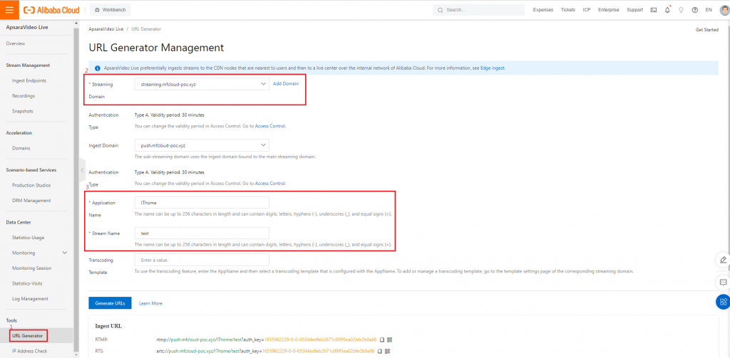This screenshot has width=730, height=358.
Task: Click the Alibaba Cloud logo
Action: (51, 10)
